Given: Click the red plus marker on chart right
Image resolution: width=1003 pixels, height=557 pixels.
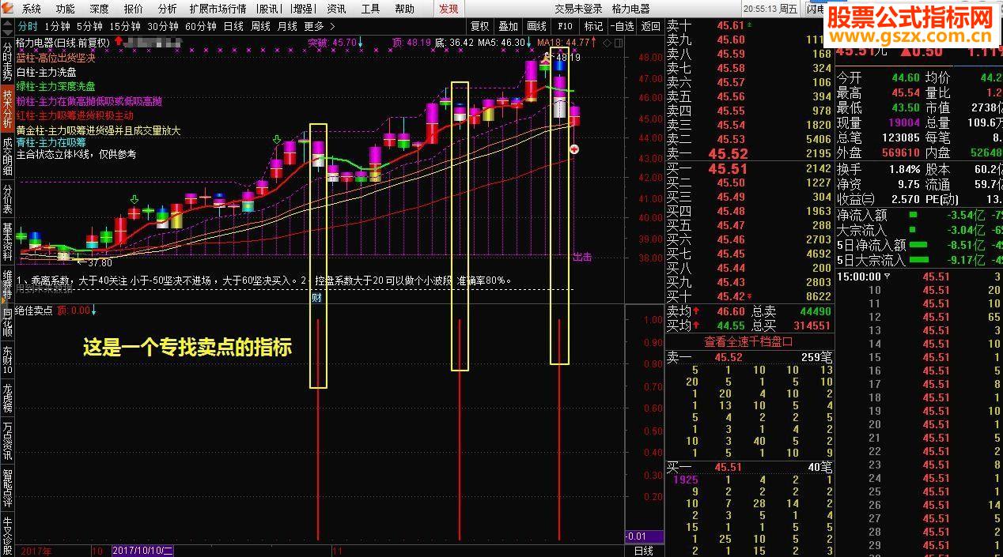Looking at the screenshot, I should pos(575,149).
